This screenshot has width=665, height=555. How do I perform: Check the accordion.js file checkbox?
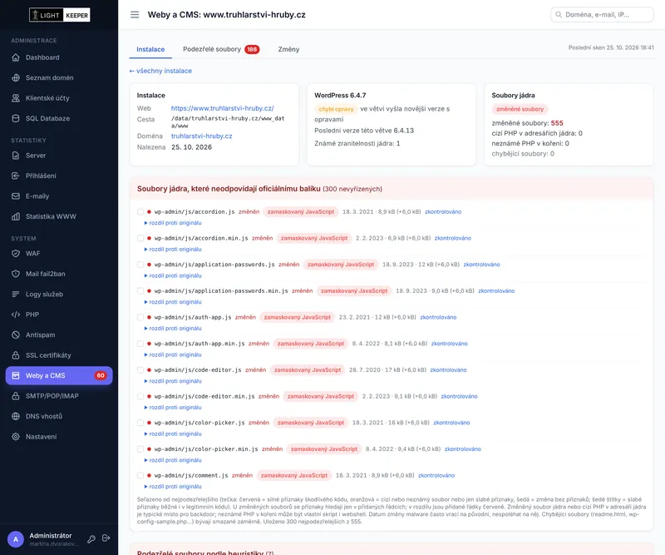pyautogui.click(x=140, y=212)
